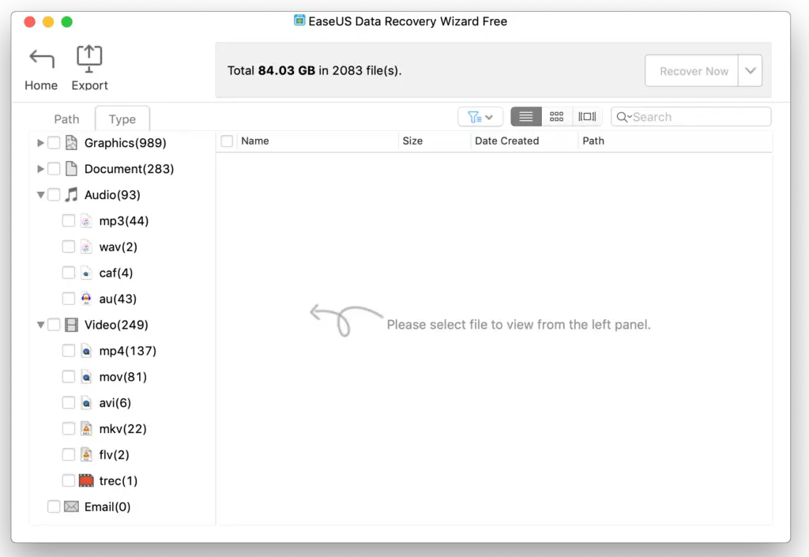Click the flv cone file icon
The height and width of the screenshot is (557, 809).
click(86, 455)
